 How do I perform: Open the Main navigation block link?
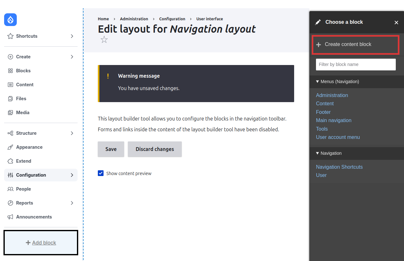click(x=334, y=120)
